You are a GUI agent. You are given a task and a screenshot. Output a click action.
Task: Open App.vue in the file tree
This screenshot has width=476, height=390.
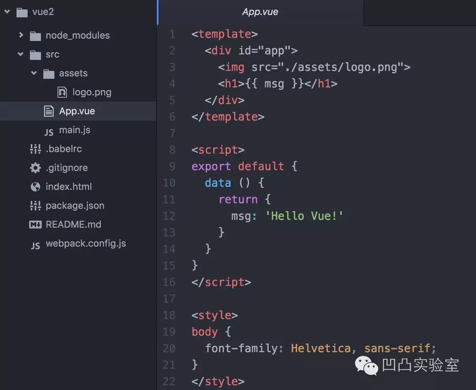pyautogui.click(x=77, y=111)
